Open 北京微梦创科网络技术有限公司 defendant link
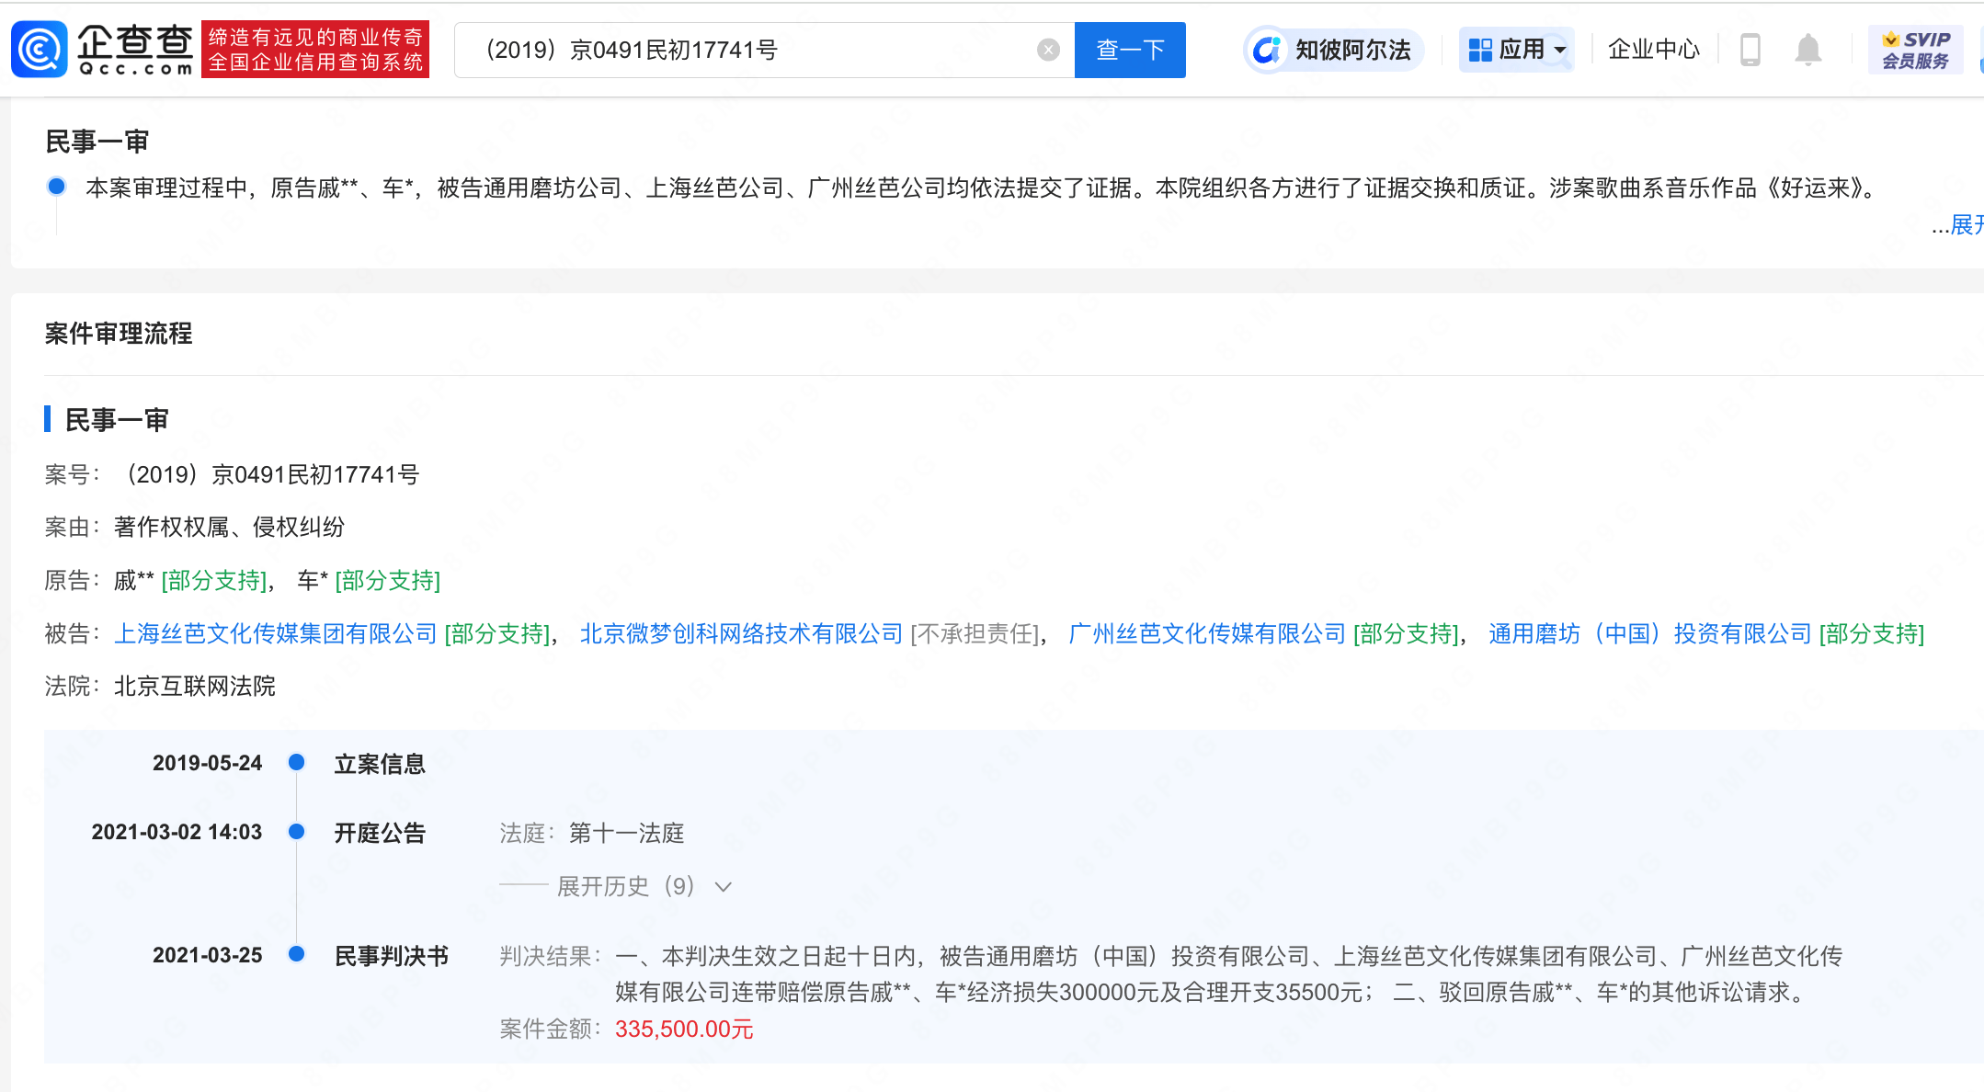Screen dimensions: 1984x1092 (742, 633)
